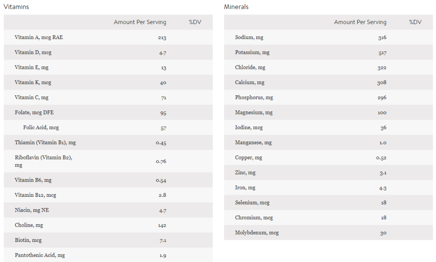436x262 pixels.
Task: Click the Potassium value 517
Action: (x=381, y=53)
